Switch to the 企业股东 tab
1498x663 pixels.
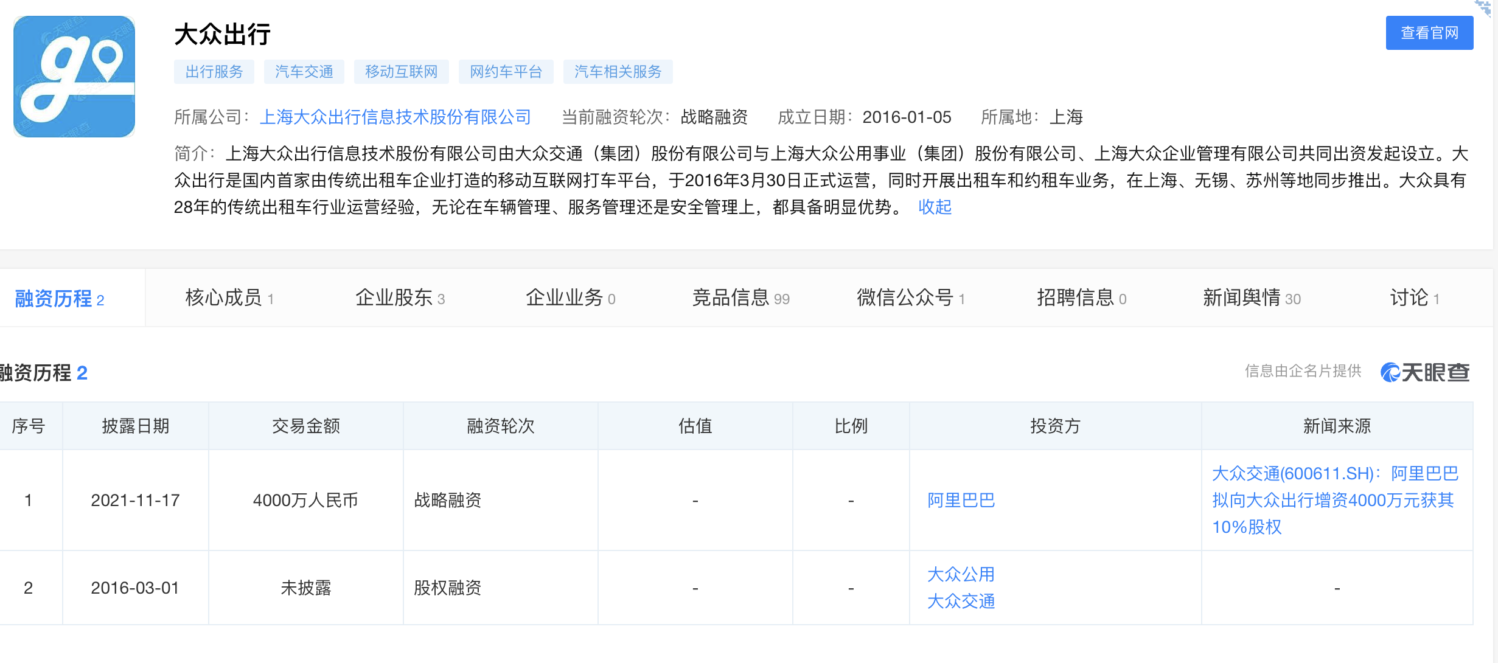tap(400, 298)
